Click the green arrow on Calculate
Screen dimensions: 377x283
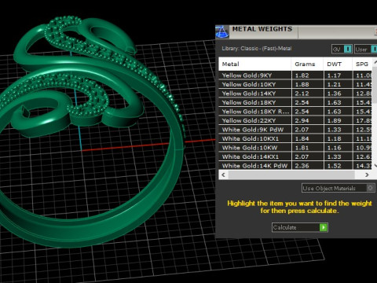coord(324,227)
